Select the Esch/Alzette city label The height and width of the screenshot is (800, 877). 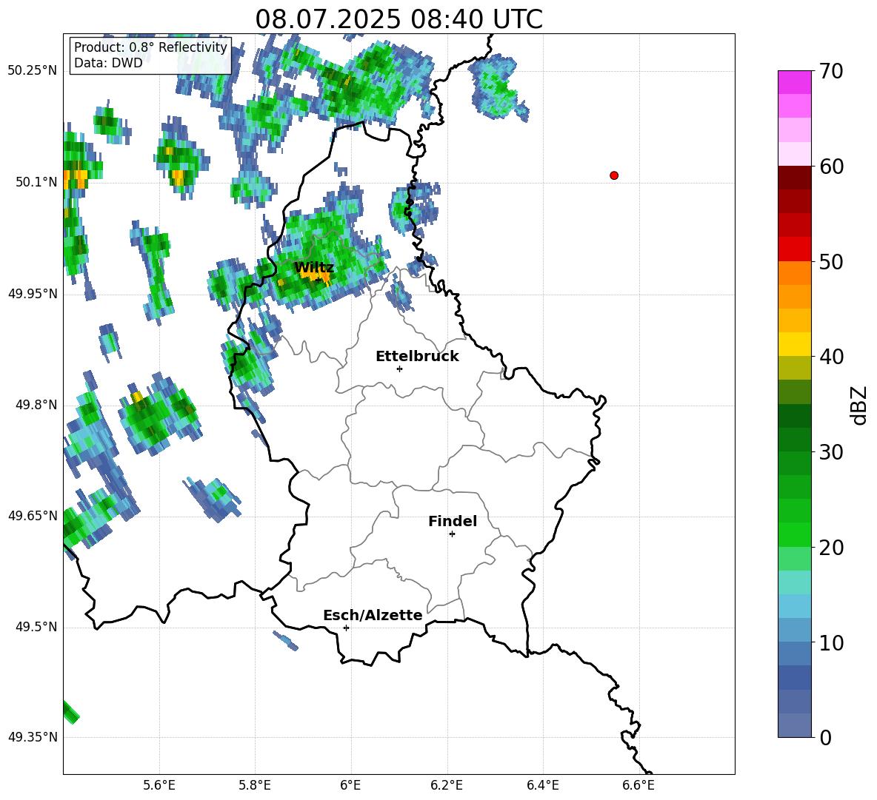tap(373, 615)
